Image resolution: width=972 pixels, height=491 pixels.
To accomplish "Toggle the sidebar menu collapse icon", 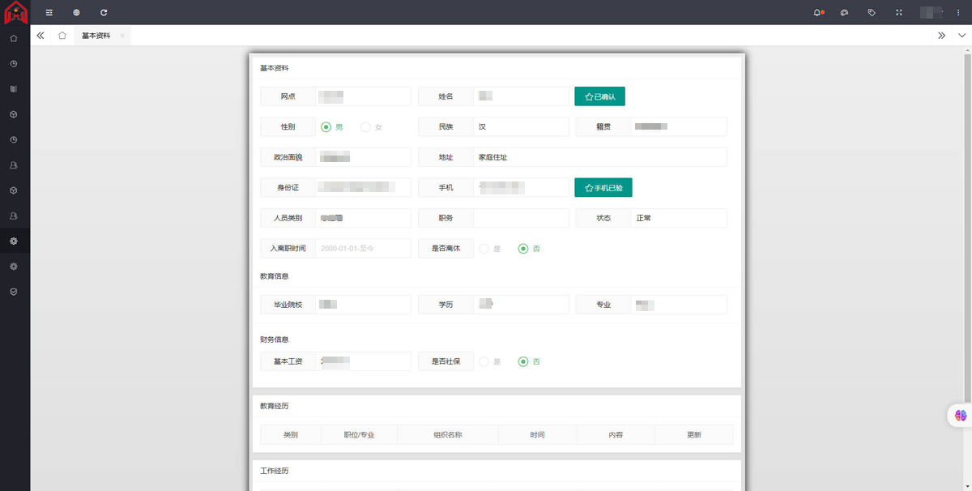I will (49, 13).
